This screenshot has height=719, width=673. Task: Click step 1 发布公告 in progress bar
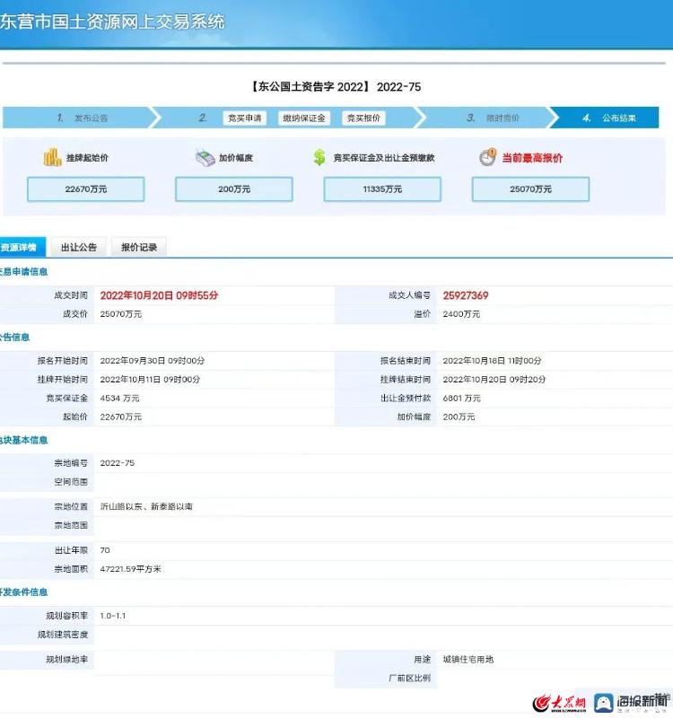point(81,118)
